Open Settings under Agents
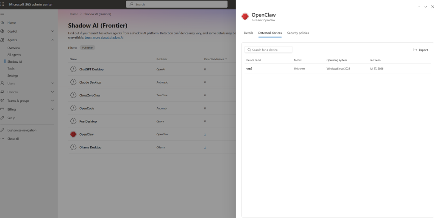 13,75
